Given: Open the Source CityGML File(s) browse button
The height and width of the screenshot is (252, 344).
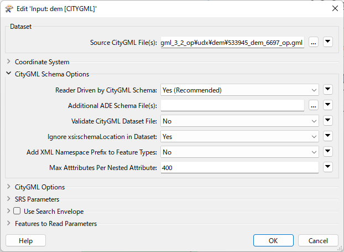Looking at the screenshot, I should tap(314, 42).
